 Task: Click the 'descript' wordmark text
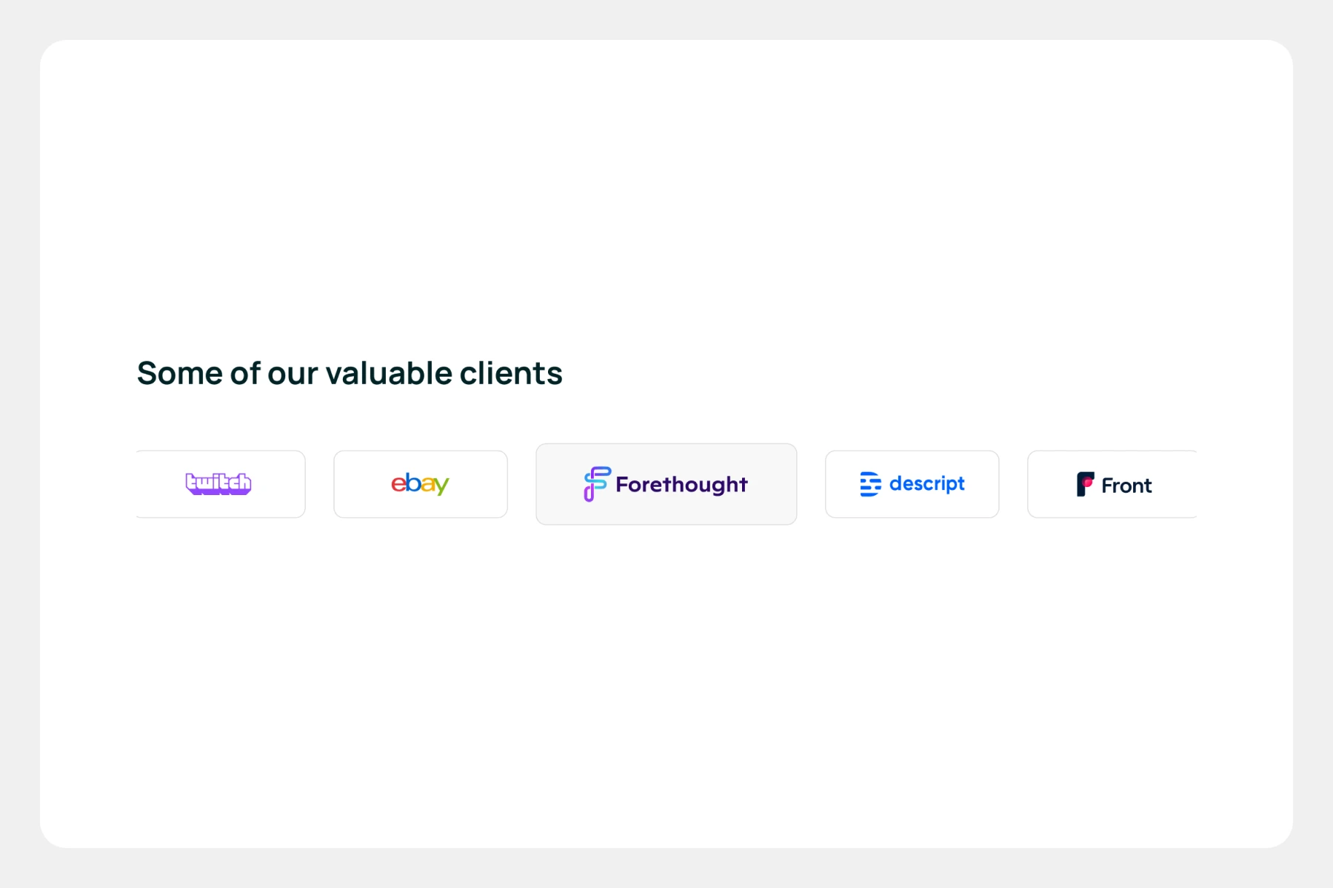[x=927, y=484]
